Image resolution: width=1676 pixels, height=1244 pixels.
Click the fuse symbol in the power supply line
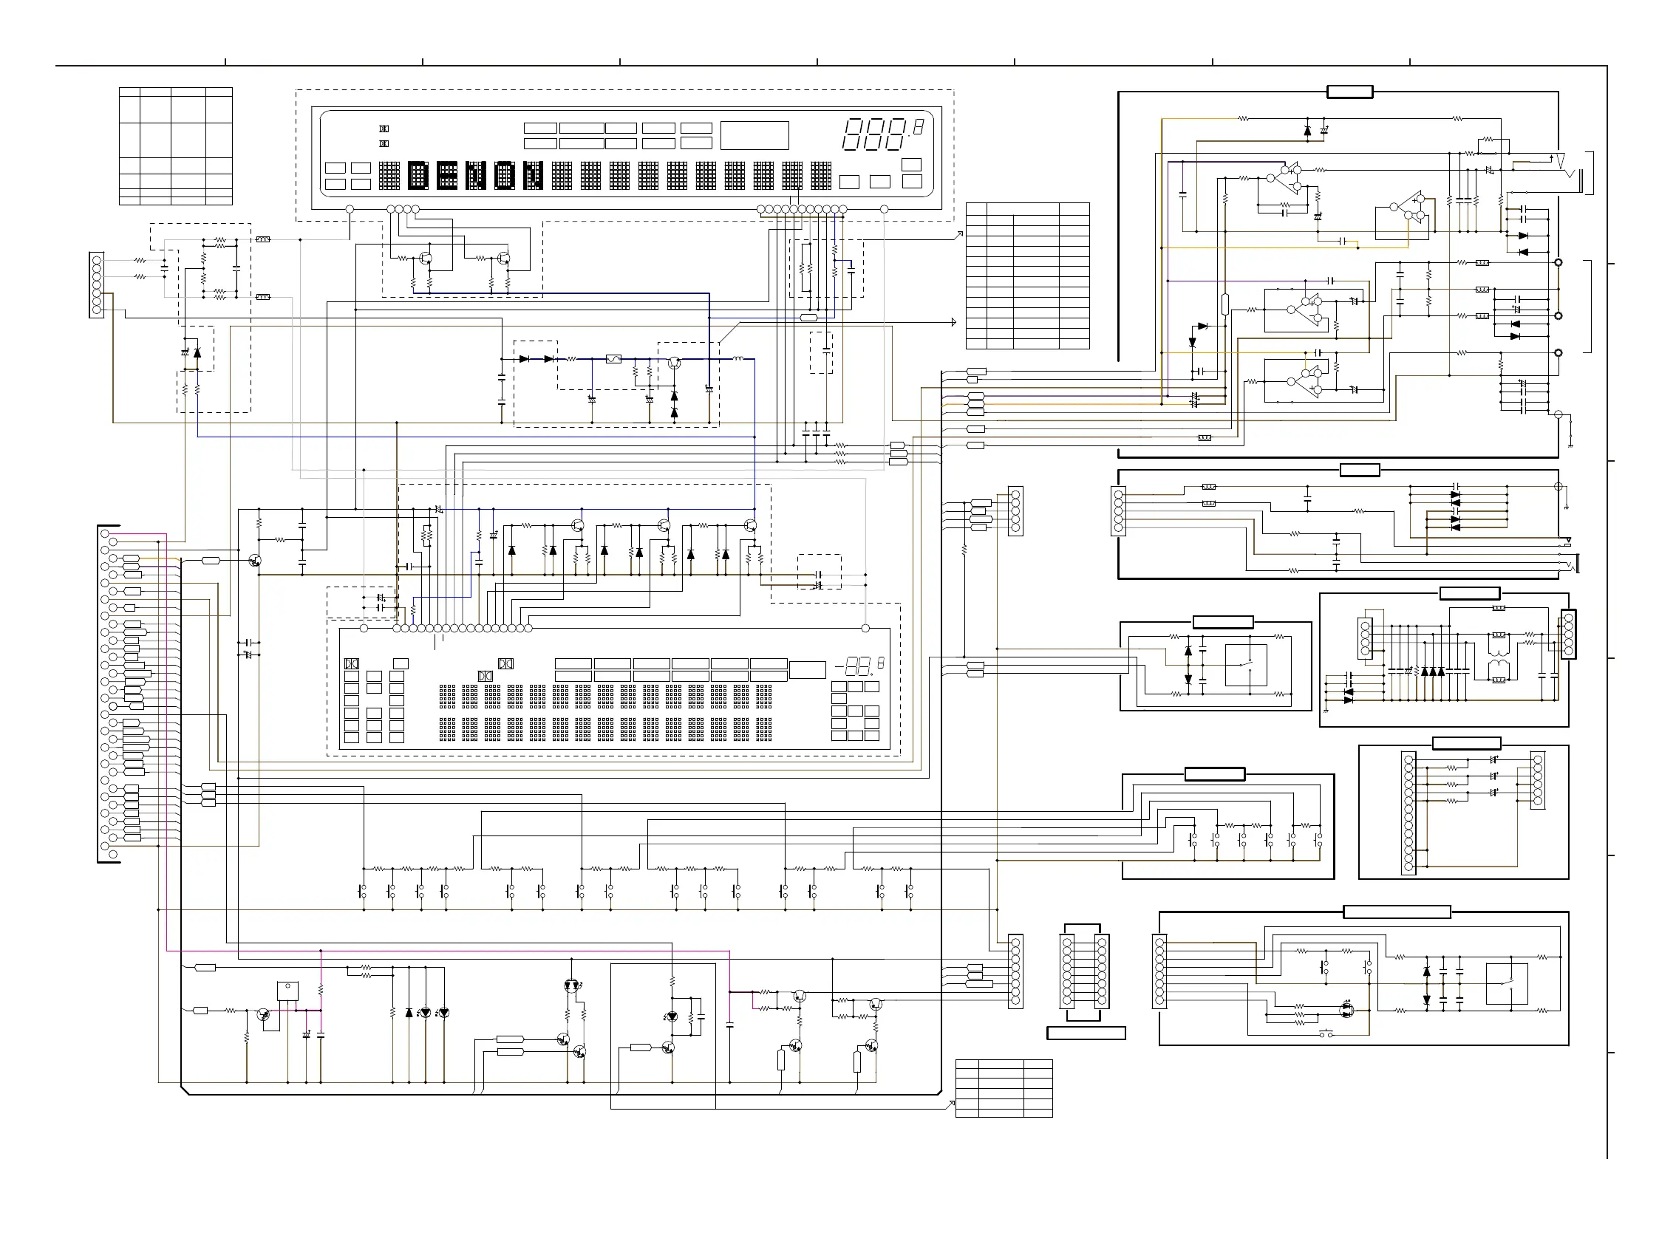click(614, 359)
